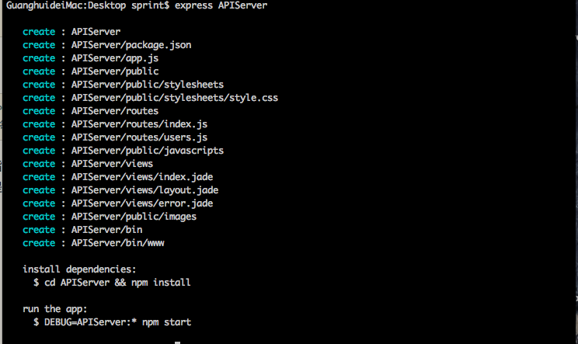Click the APIServer/package.json output line
578x344 pixels.
[107, 45]
